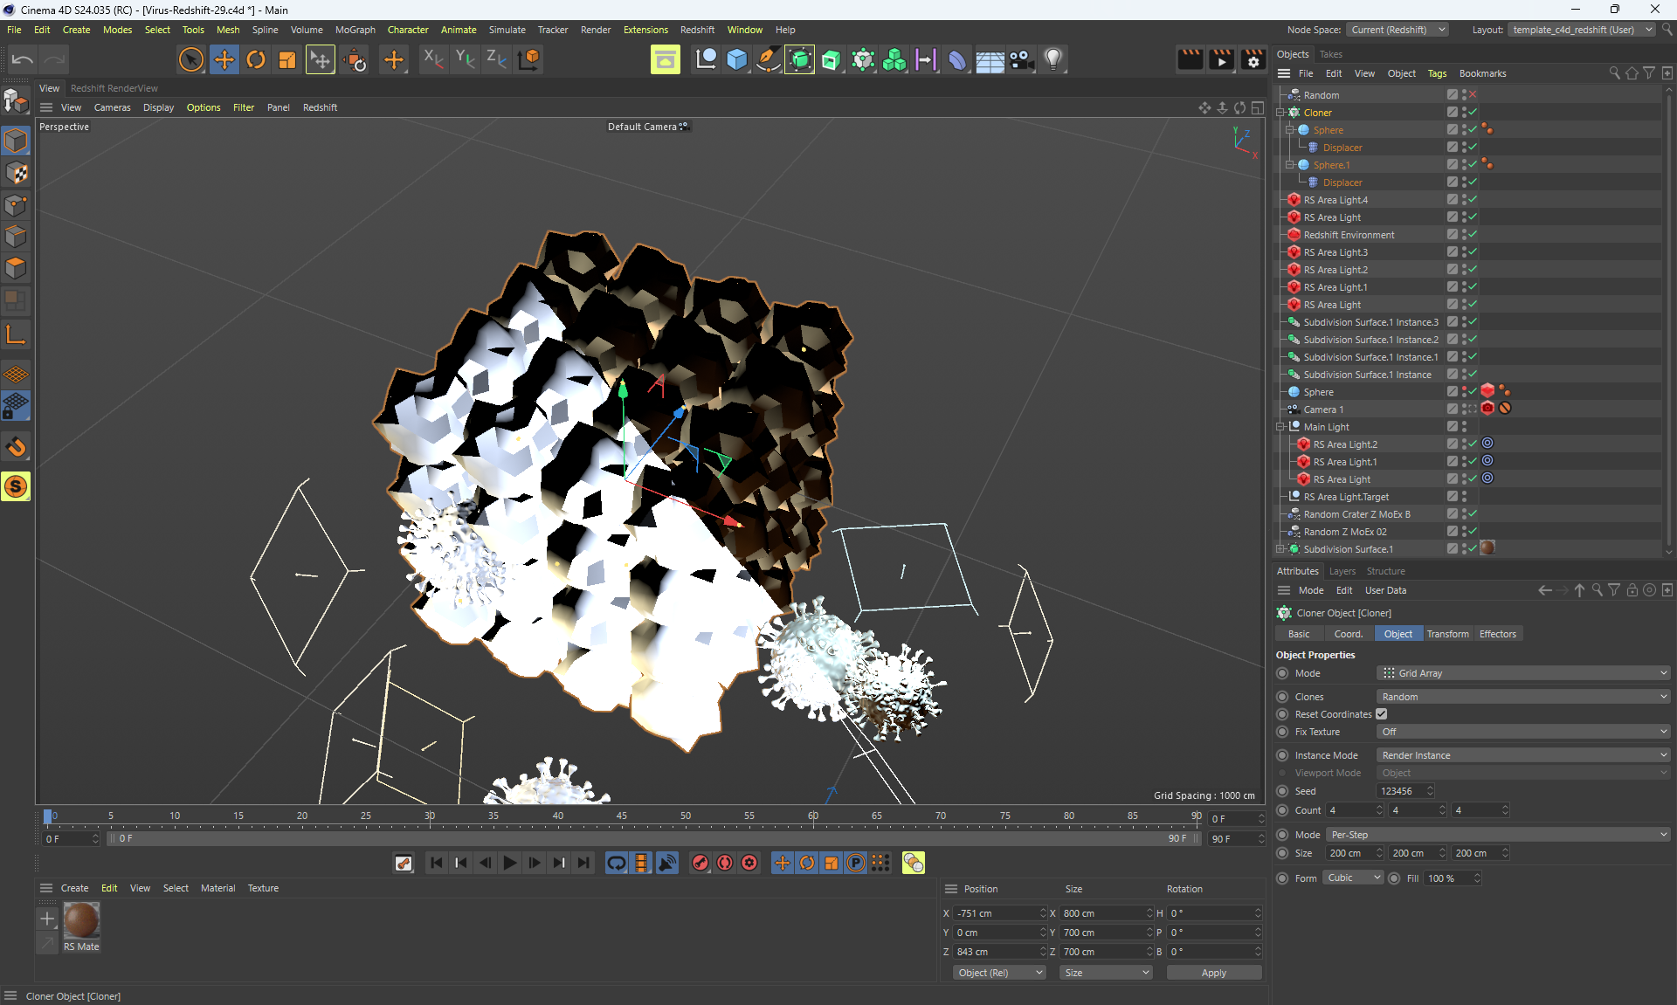1677x1005 pixels.
Task: Open the Instance Mode dropdown
Action: [1523, 755]
